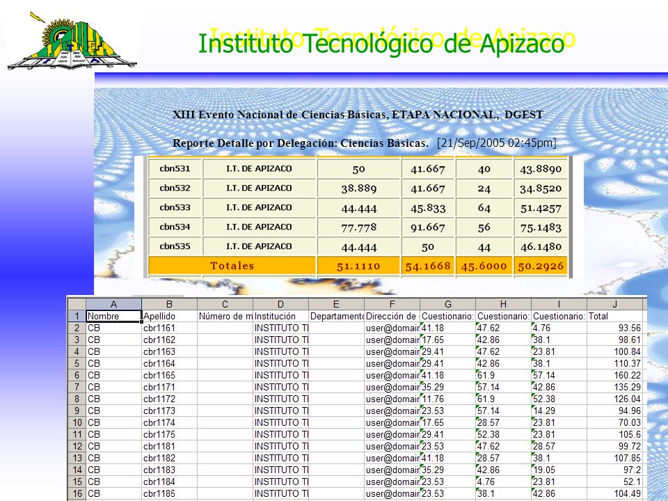Click the 'Nombre' header cell
The image size is (668, 501).
click(113, 316)
